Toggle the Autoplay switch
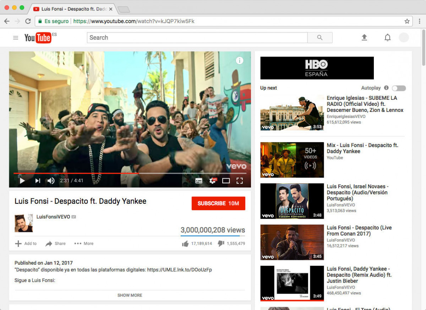The width and height of the screenshot is (426, 310). (x=399, y=88)
